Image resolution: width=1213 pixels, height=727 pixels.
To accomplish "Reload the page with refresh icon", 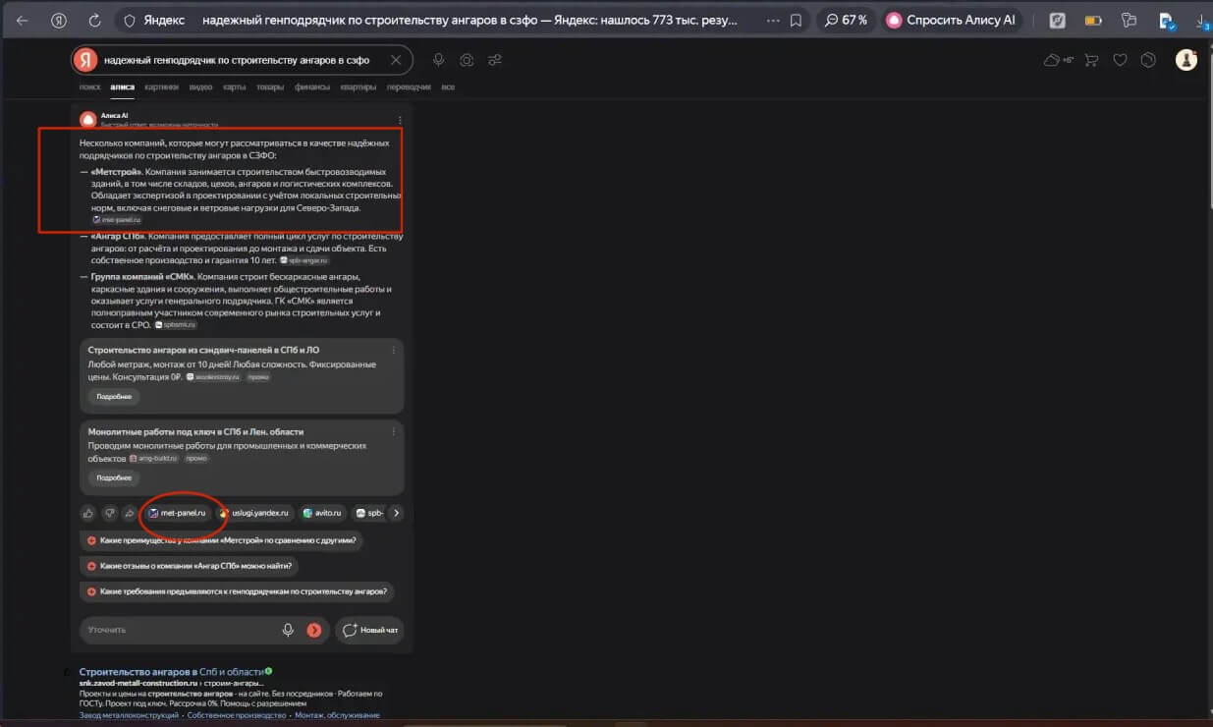I will click(94, 20).
